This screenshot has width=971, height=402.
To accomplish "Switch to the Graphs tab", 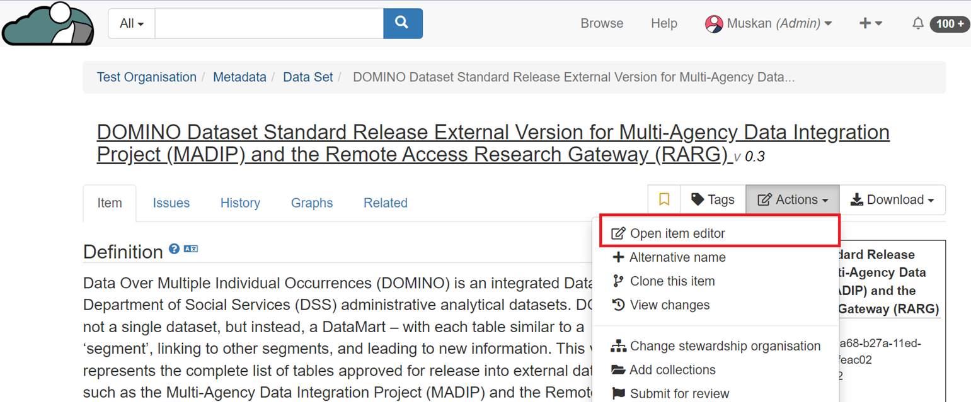I will (312, 203).
